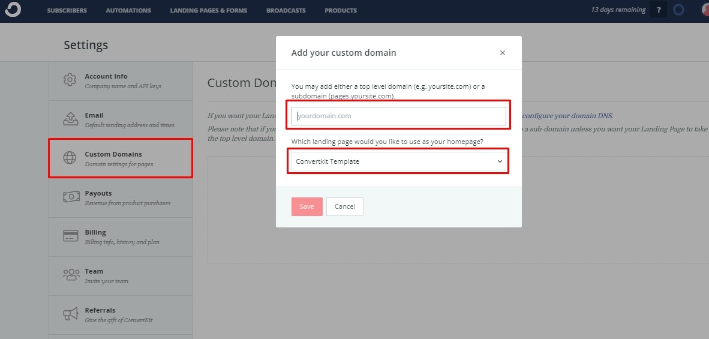This screenshot has height=339, width=709.
Task: Click the Cancel button
Action: tap(344, 206)
